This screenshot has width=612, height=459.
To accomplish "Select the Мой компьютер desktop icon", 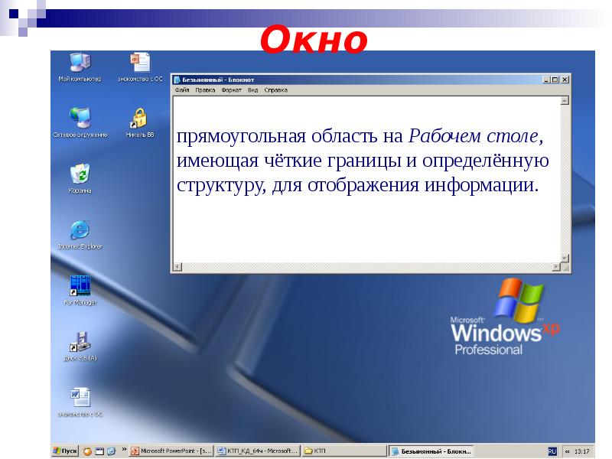I will [80, 63].
